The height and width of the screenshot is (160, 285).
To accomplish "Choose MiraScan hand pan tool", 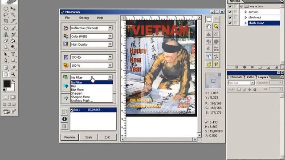I will click(x=209, y=27).
